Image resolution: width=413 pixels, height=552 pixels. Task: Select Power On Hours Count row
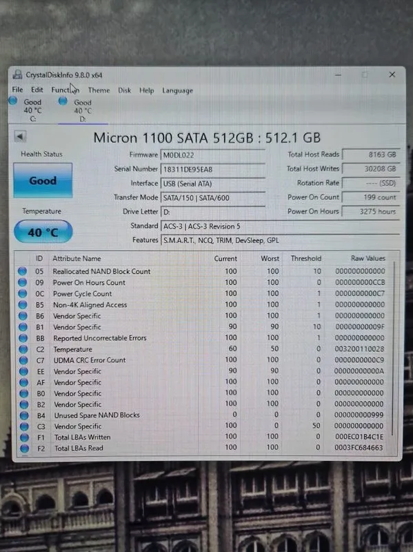tap(203, 282)
